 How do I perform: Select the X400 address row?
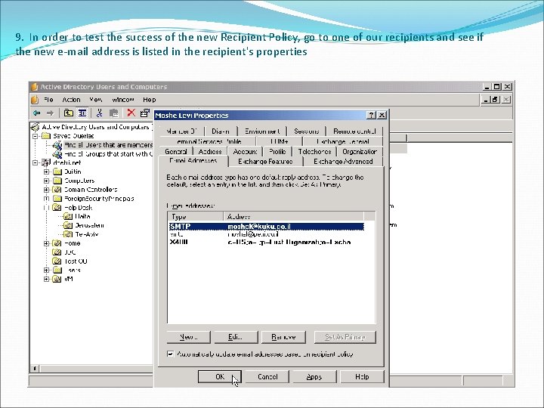point(266,243)
